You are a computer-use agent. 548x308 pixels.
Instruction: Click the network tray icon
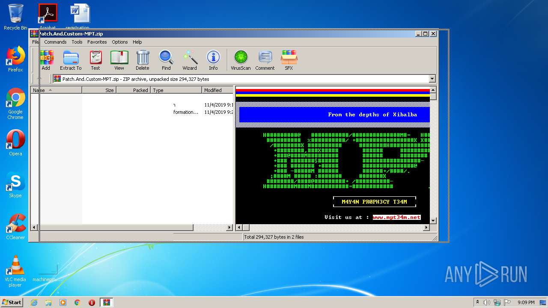click(x=497, y=302)
